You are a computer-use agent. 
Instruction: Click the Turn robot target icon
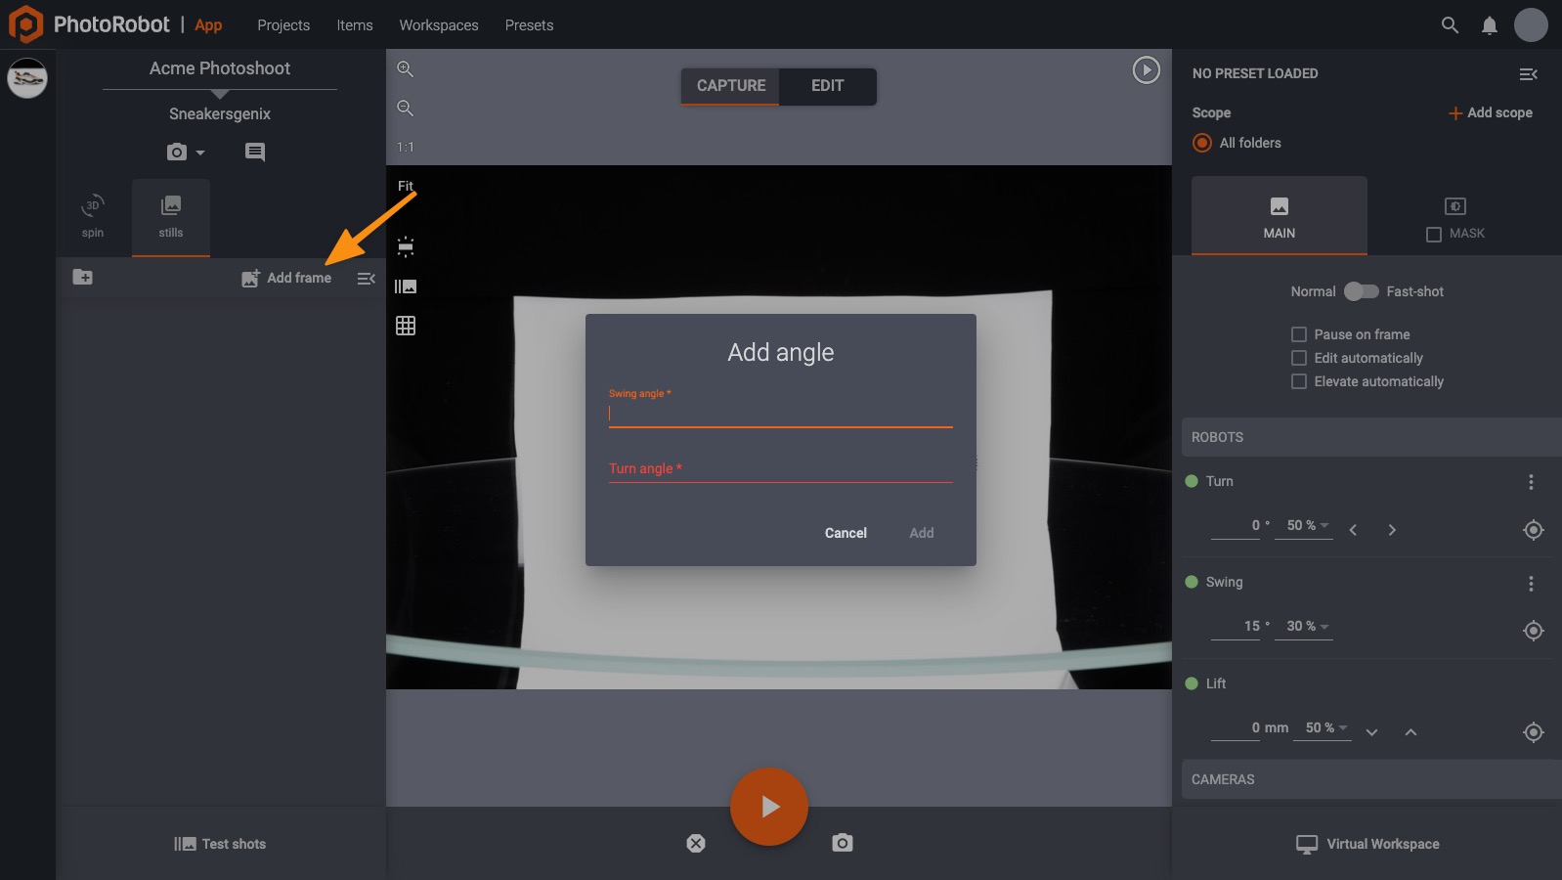[1533, 530]
